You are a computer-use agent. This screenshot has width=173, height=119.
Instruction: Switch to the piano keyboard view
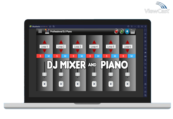click(x=132, y=32)
